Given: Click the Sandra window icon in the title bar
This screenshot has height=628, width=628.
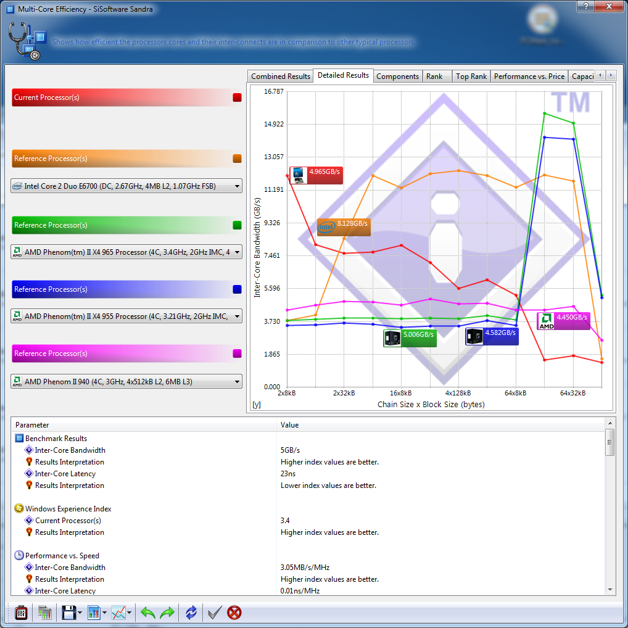Looking at the screenshot, I should [x=10, y=9].
